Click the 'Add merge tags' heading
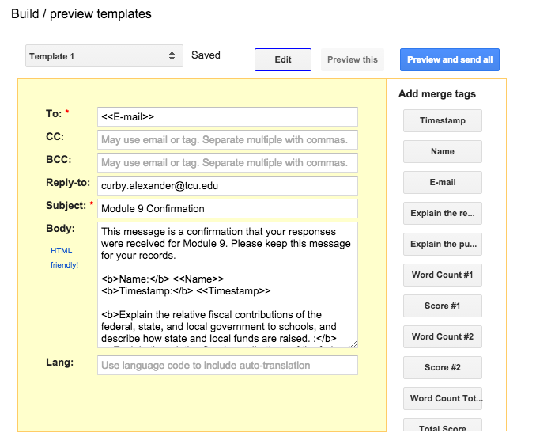This screenshot has width=536, height=448. coord(437,93)
